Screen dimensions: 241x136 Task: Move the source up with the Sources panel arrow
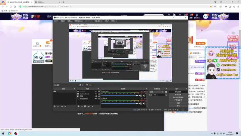[89, 106]
